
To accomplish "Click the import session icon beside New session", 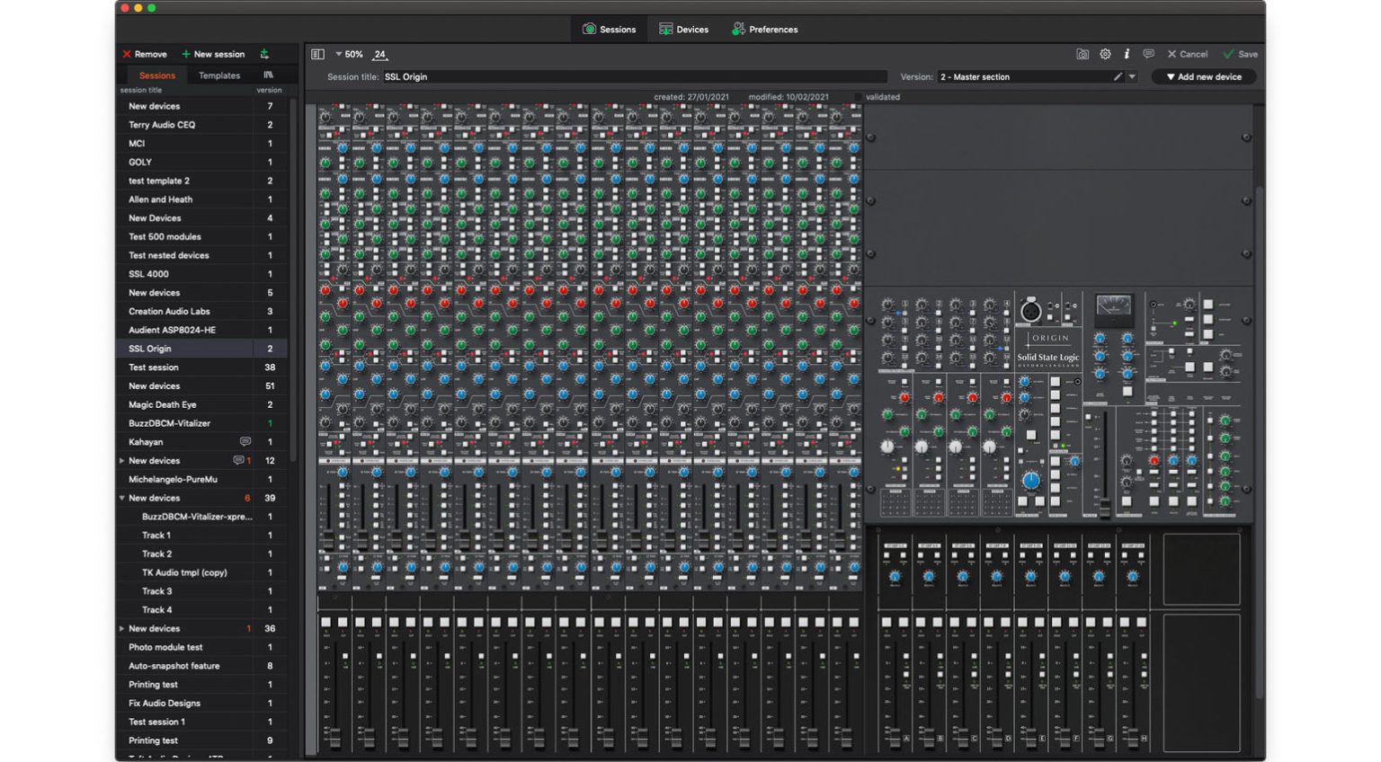I will (x=264, y=54).
